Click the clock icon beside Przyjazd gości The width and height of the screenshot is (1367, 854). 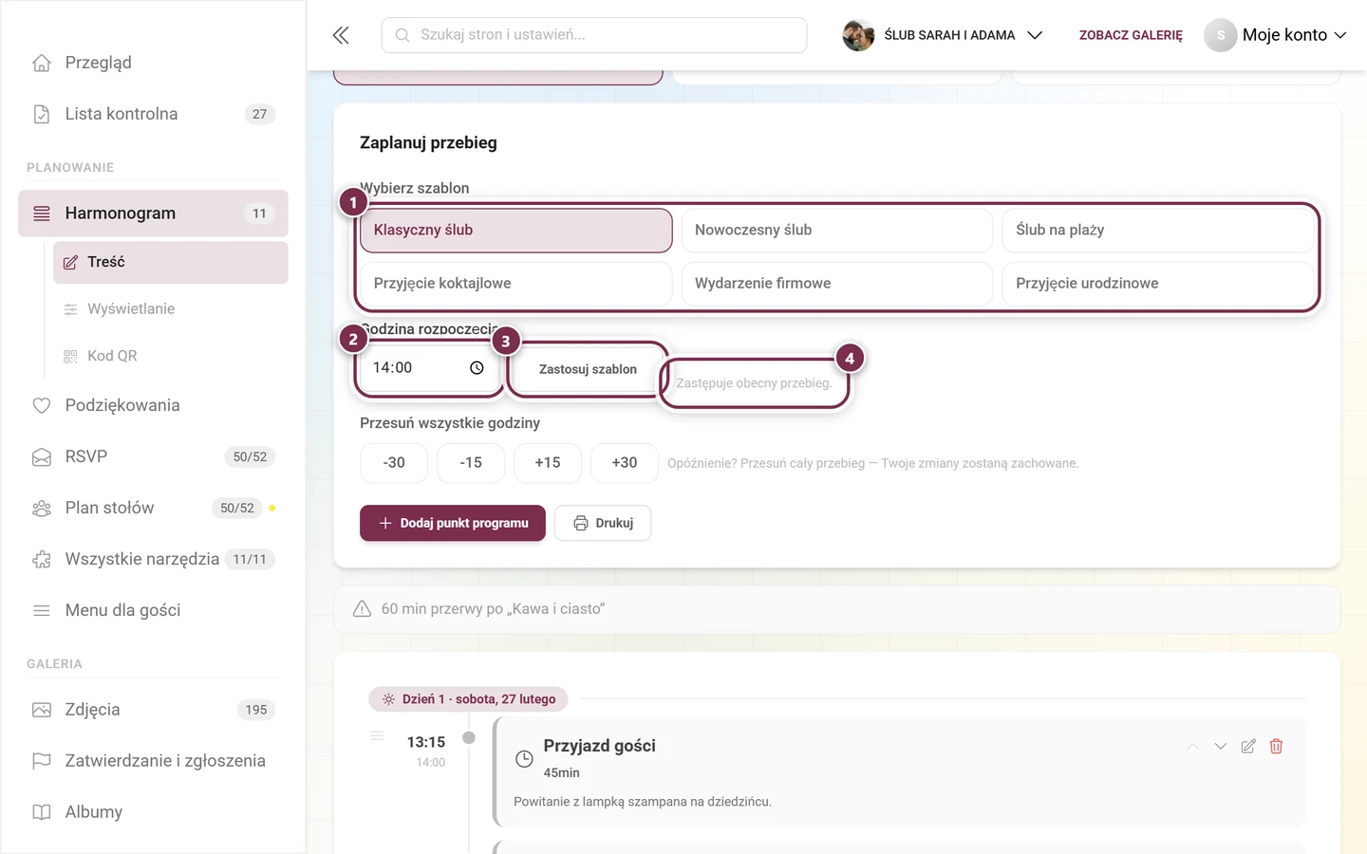pyautogui.click(x=524, y=759)
